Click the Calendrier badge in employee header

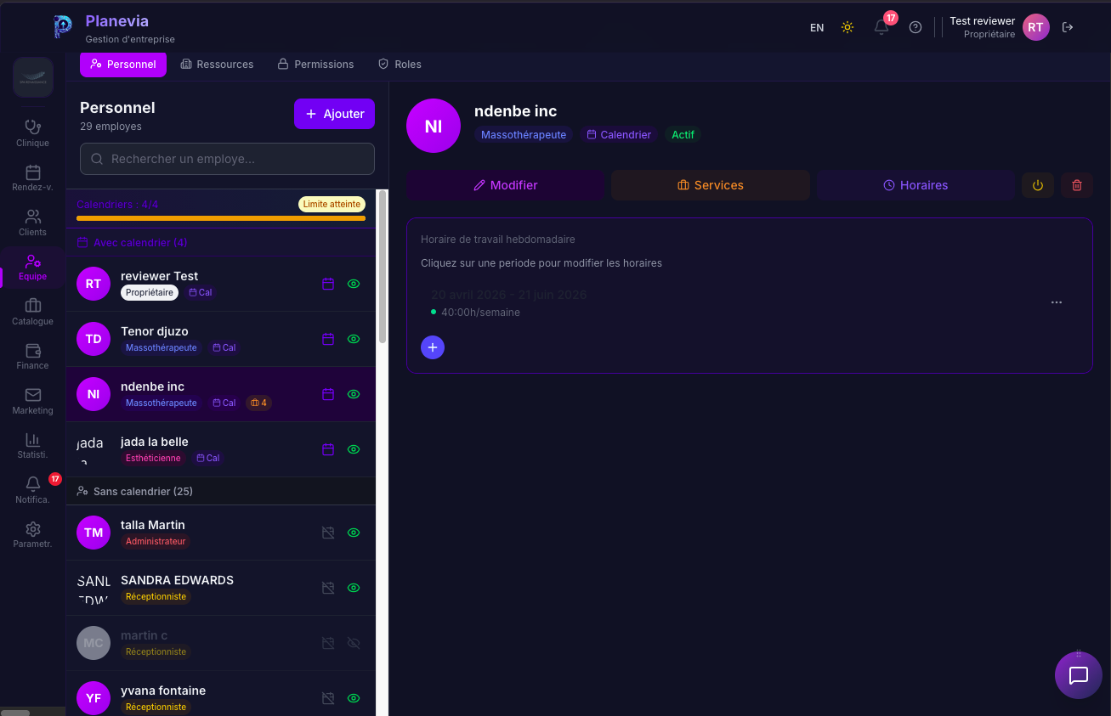pos(620,135)
